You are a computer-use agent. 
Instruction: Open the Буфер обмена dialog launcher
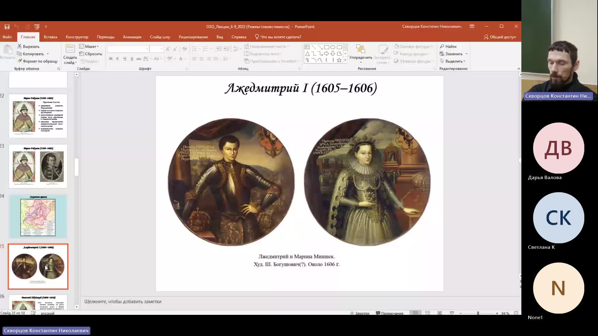pyautogui.click(x=59, y=69)
